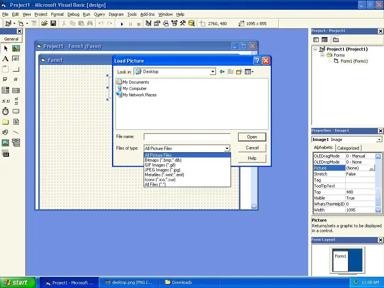Open Form Layout Window from toolbar
This screenshot has width=384, height=288.
(166, 24)
